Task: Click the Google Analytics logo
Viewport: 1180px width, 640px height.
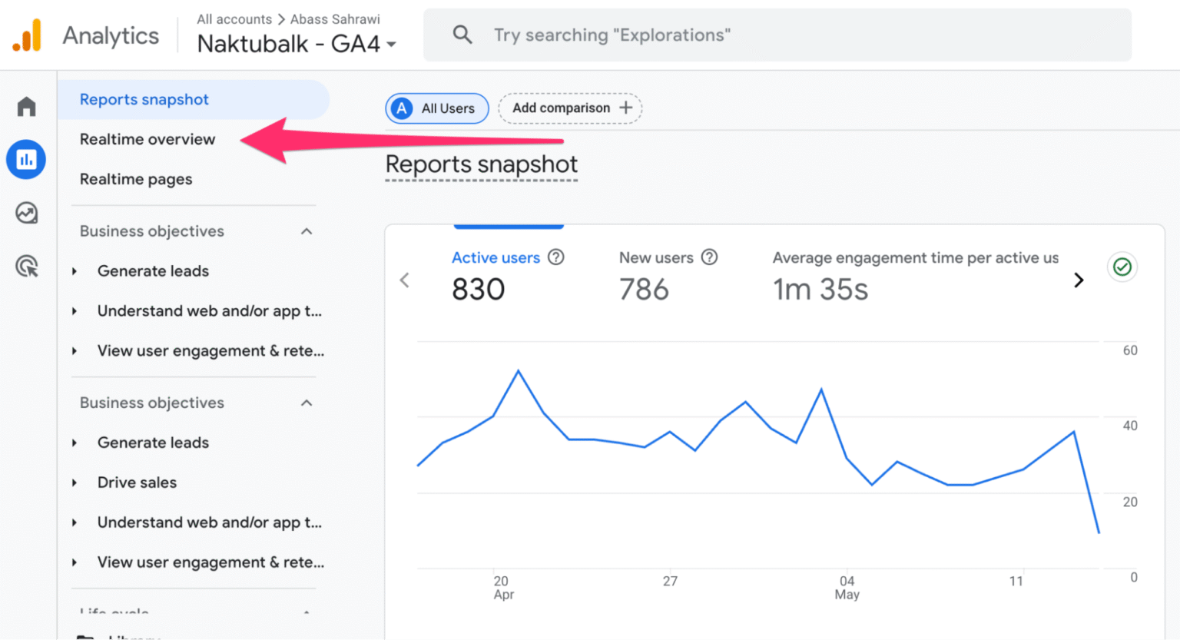Action: (28, 35)
